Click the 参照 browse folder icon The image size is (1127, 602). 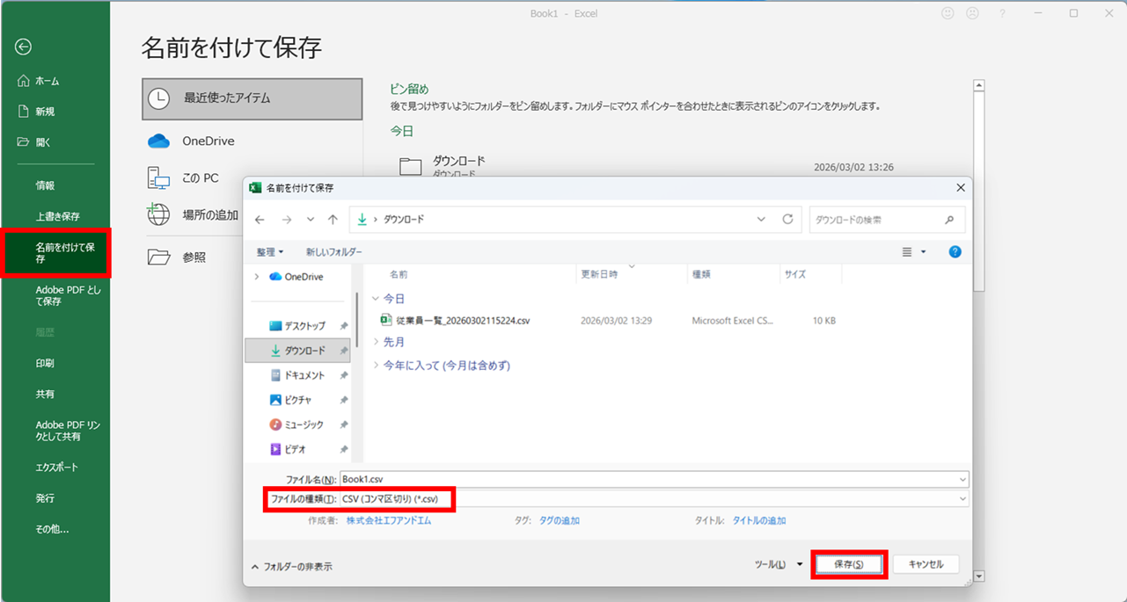(x=158, y=257)
